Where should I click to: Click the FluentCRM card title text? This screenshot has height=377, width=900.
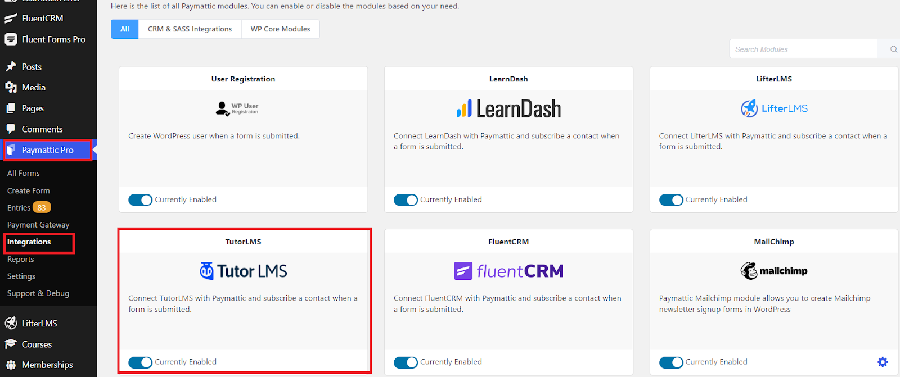pos(508,242)
